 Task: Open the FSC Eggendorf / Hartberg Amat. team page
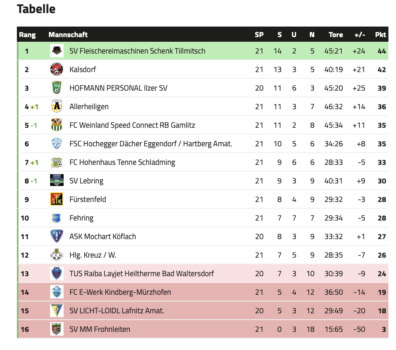[151, 144]
